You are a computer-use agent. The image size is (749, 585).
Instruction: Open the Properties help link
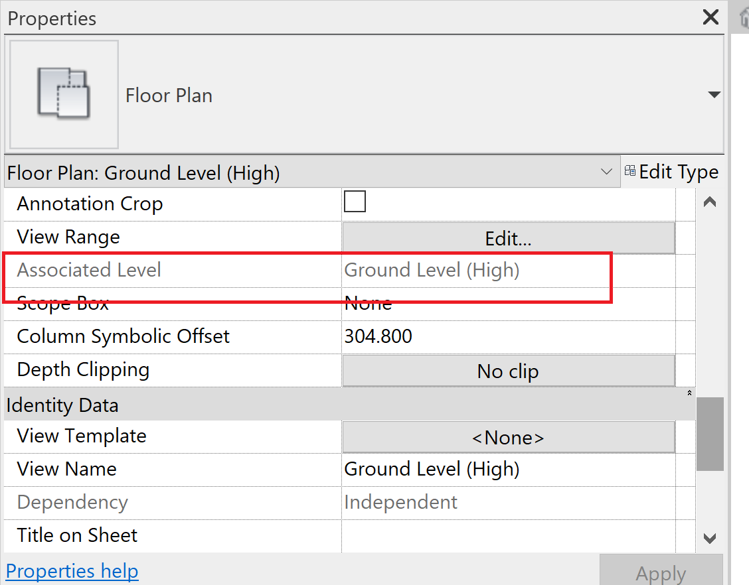72,570
